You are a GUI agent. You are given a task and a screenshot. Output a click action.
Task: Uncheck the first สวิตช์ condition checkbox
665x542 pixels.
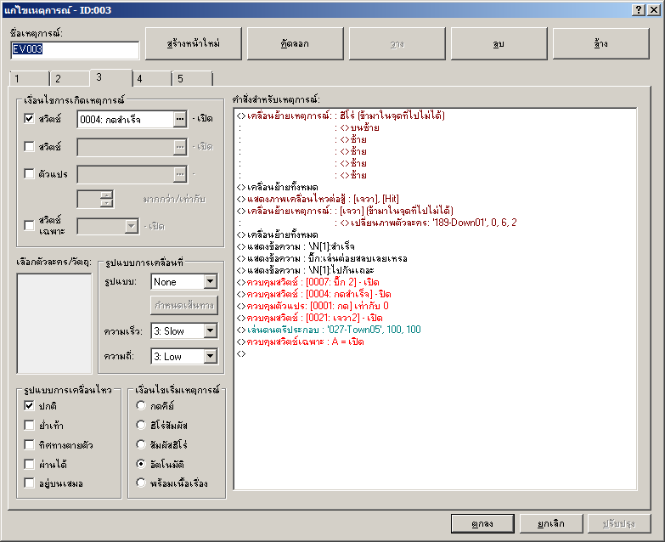coord(29,118)
